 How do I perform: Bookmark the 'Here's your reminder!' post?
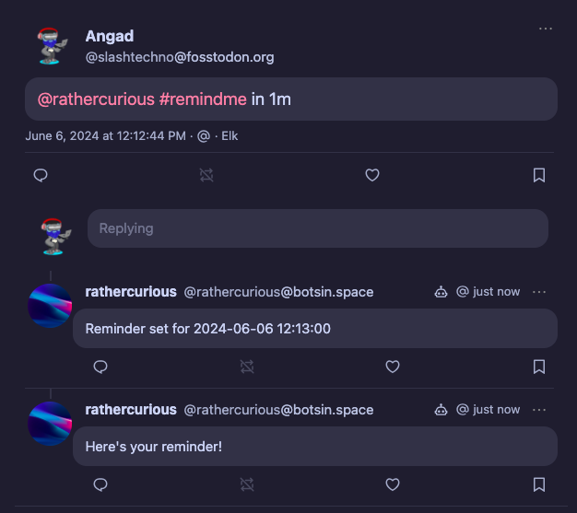[x=539, y=484]
